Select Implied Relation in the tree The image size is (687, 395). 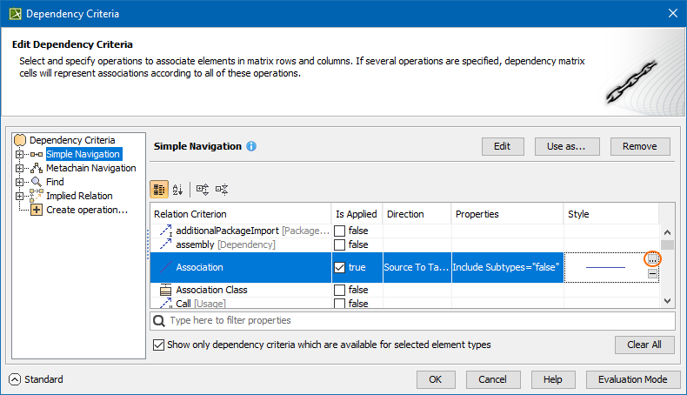point(79,196)
